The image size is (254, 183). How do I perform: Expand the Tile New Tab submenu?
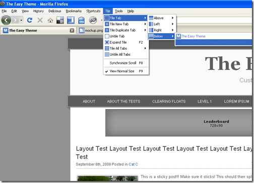pos(125,24)
